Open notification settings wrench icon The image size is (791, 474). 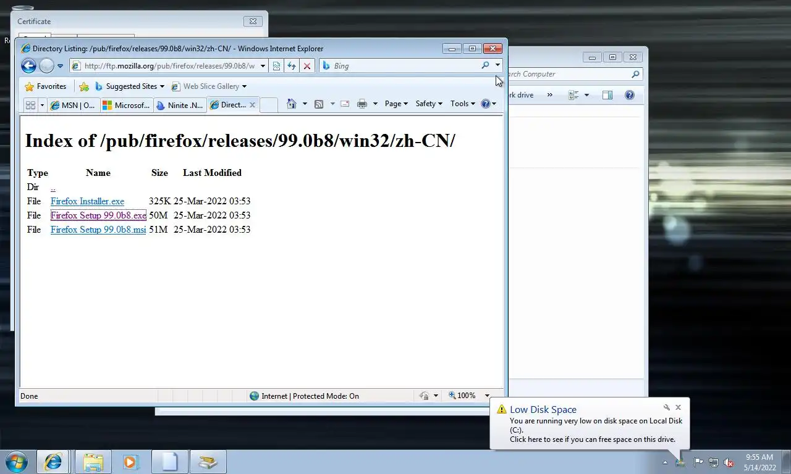pos(667,407)
